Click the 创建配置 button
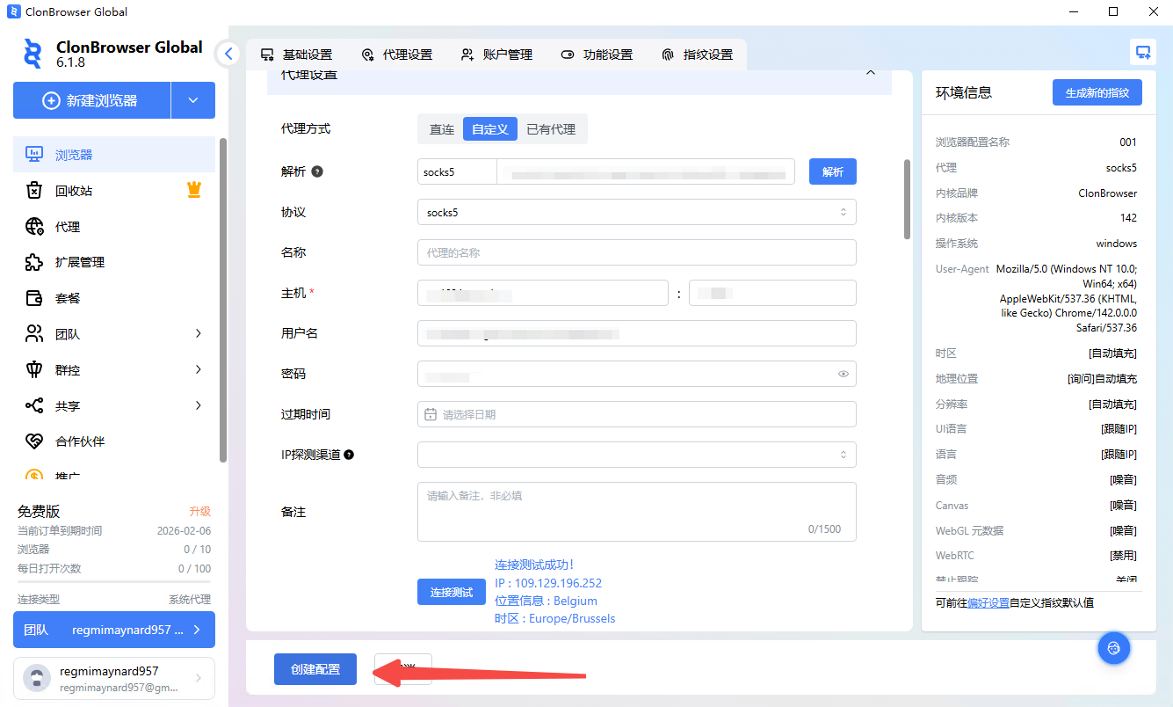The width and height of the screenshot is (1173, 707). (x=315, y=669)
